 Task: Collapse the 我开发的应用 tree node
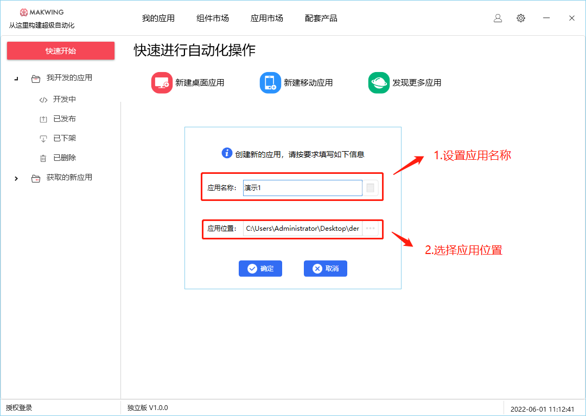16,79
